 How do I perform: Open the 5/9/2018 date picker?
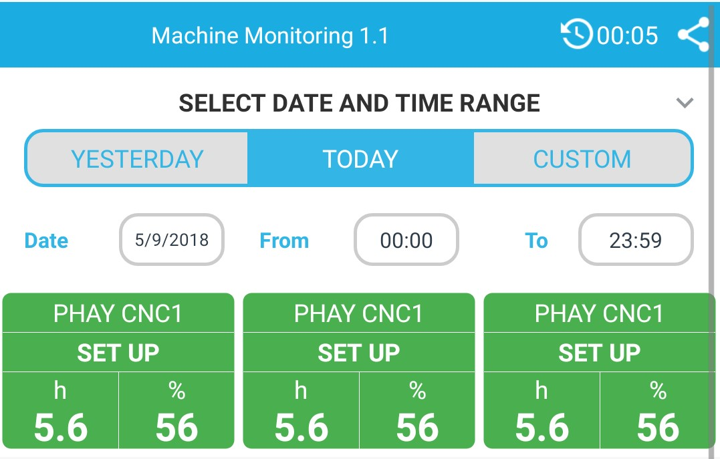coord(172,240)
